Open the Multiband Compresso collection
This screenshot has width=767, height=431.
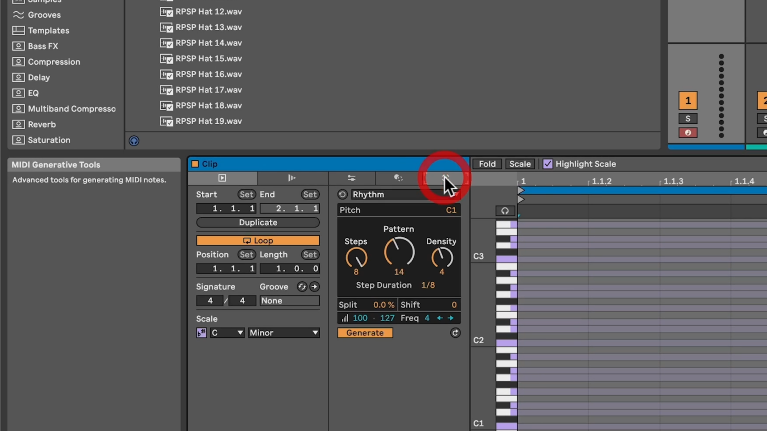pos(72,109)
